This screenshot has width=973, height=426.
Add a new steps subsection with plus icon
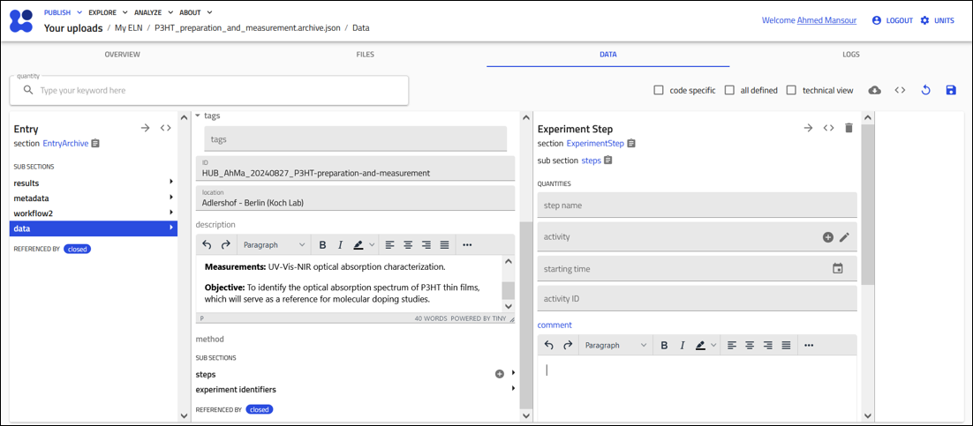pyautogui.click(x=500, y=374)
